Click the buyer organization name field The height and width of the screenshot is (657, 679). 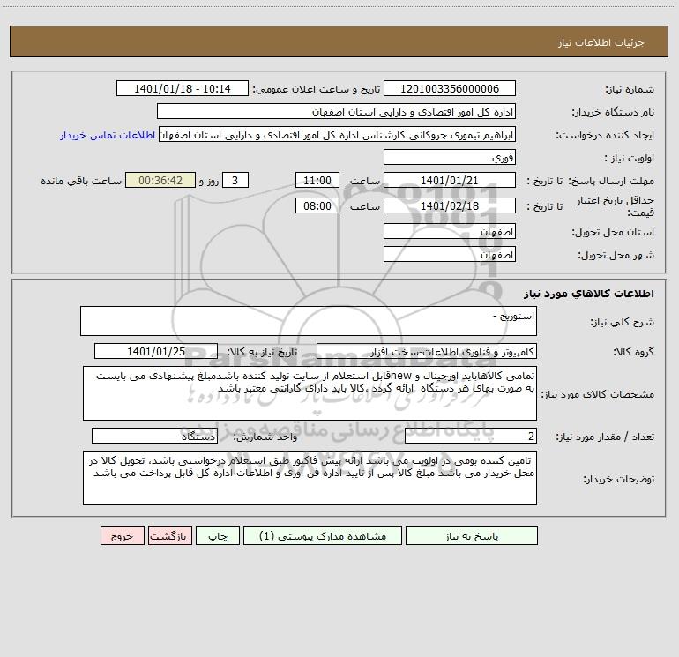coord(336,111)
